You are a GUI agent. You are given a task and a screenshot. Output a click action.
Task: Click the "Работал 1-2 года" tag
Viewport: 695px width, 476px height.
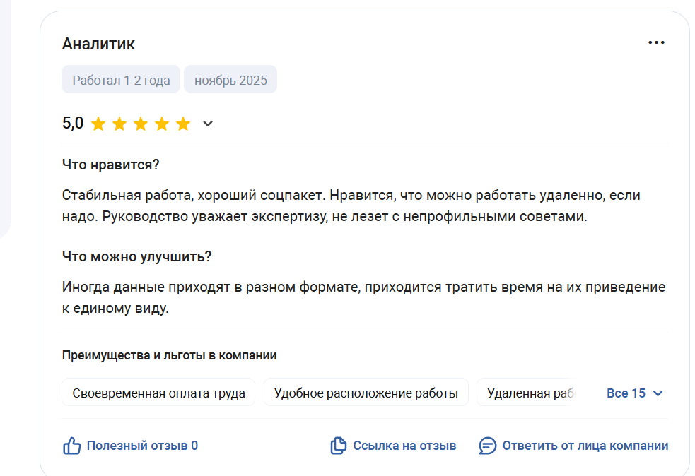coord(121,80)
